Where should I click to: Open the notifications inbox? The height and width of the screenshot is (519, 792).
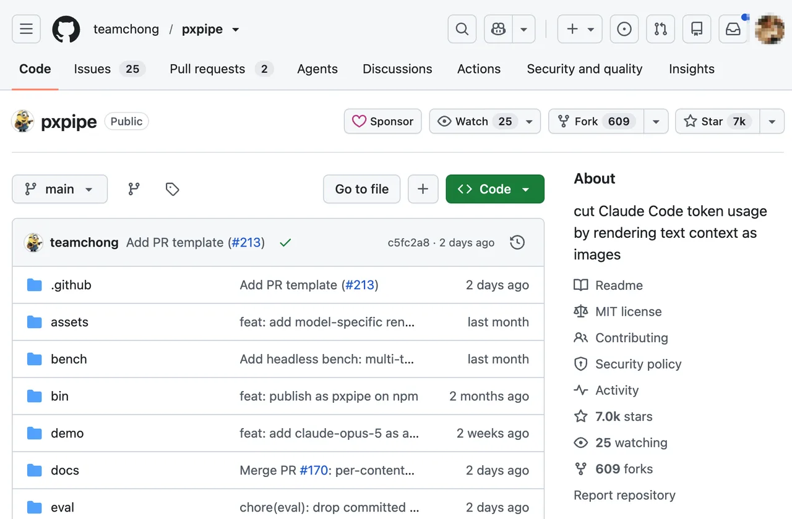pyautogui.click(x=733, y=29)
